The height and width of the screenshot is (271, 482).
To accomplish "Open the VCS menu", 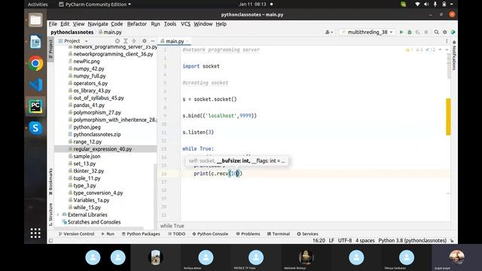I will [x=185, y=24].
